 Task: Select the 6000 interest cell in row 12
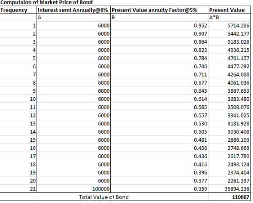click(74, 115)
